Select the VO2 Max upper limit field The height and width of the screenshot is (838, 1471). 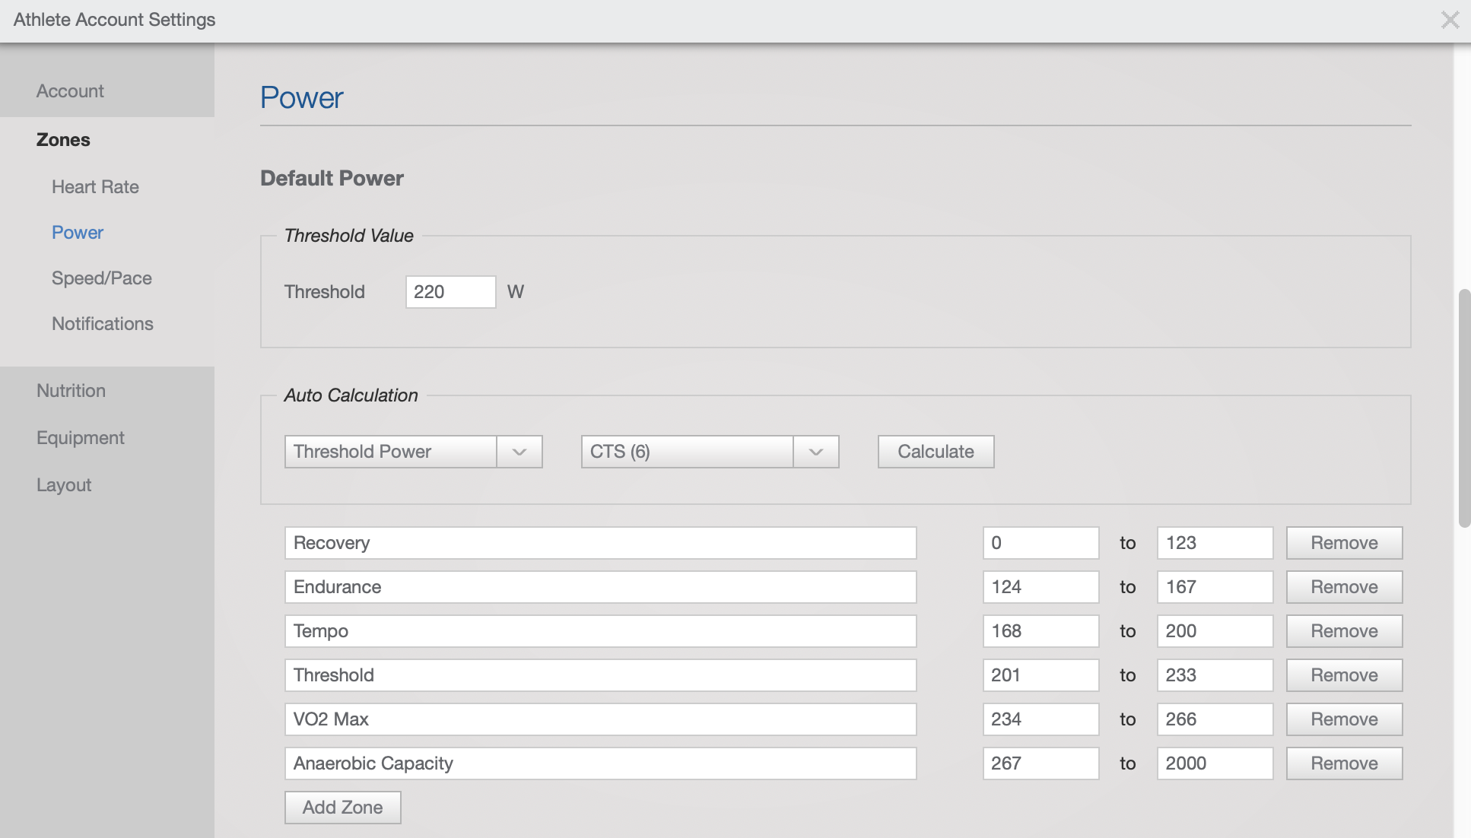point(1215,719)
